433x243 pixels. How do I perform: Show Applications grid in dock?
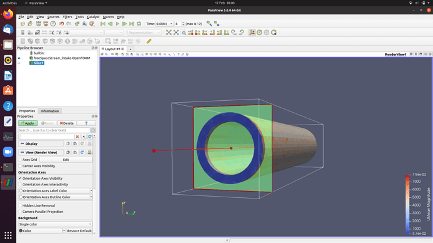8,235
